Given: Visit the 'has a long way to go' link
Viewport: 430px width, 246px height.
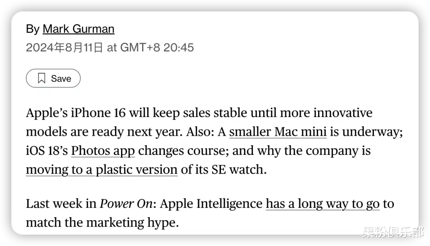Looking at the screenshot, I should (323, 204).
